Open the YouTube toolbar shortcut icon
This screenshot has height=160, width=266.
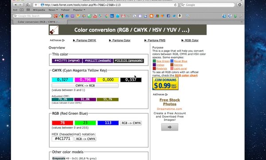pyautogui.click(x=95, y=16)
